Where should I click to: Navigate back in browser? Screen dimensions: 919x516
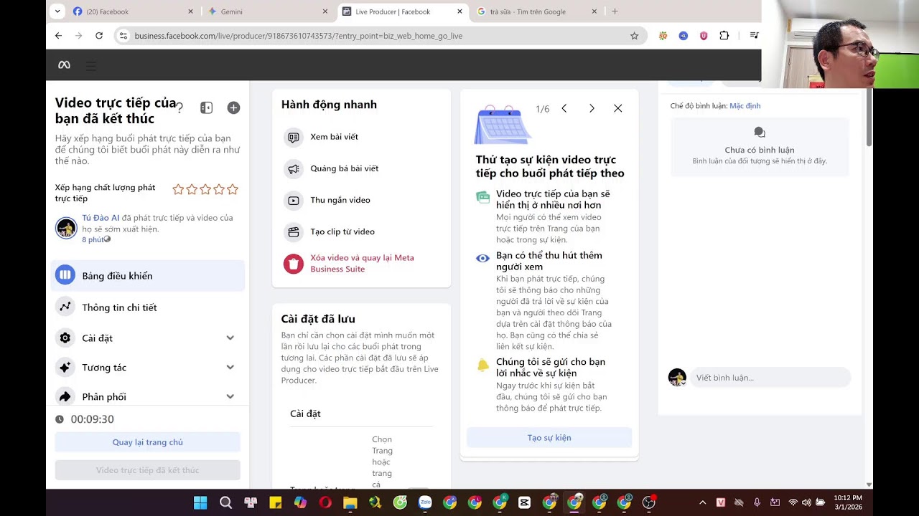pyautogui.click(x=58, y=36)
